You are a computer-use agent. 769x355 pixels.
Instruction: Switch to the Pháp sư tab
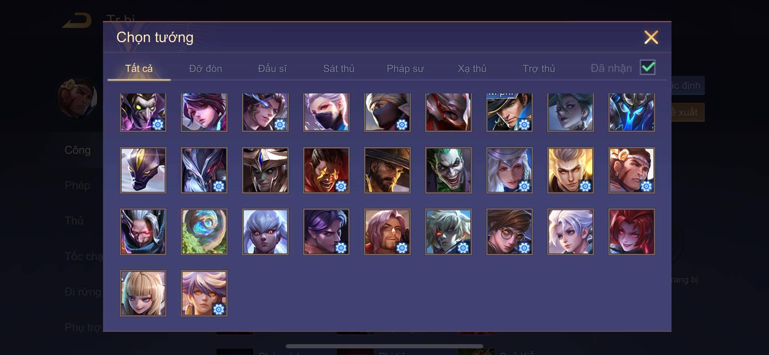point(405,69)
